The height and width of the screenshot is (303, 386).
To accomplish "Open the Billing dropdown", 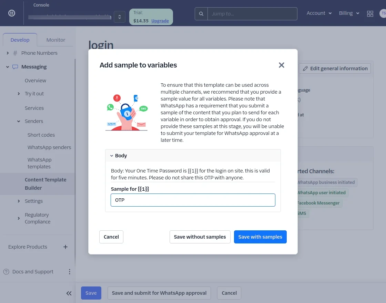I will point(349,13).
